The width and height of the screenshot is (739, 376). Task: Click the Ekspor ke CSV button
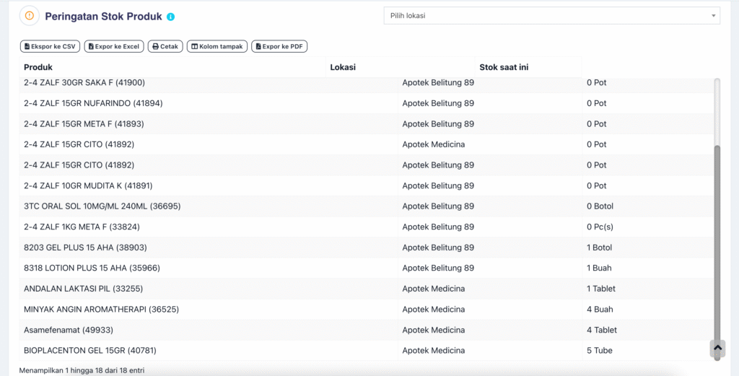tap(50, 46)
